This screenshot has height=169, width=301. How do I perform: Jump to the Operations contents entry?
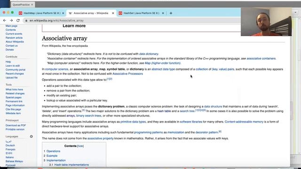53,151
